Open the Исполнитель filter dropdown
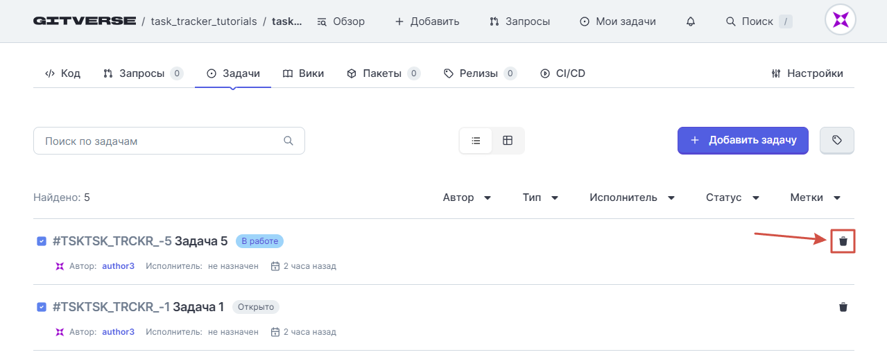The height and width of the screenshot is (359, 887). pyautogui.click(x=632, y=198)
